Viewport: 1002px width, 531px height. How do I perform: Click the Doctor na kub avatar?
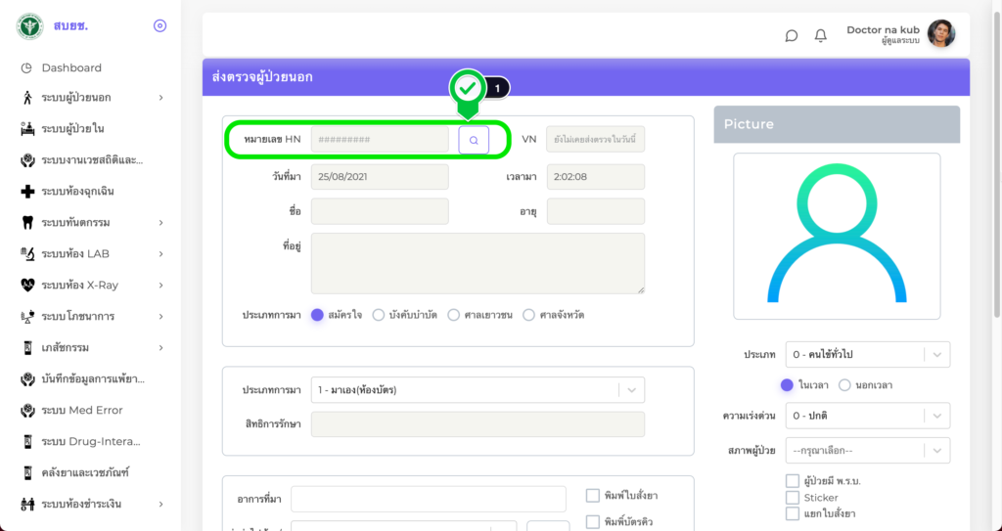(x=940, y=34)
